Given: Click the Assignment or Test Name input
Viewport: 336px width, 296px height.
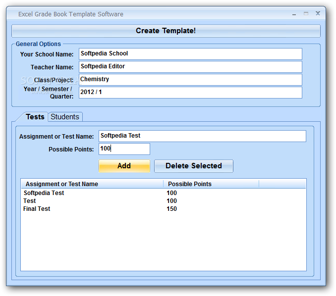Looking at the screenshot, I should pyautogui.click(x=202, y=136).
